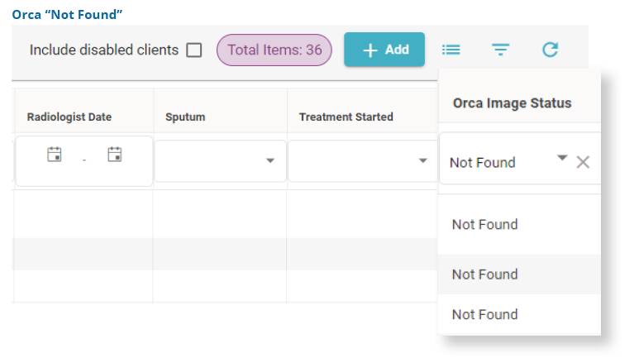Open the filter icon in toolbar
This screenshot has width=639, height=358.
point(500,50)
